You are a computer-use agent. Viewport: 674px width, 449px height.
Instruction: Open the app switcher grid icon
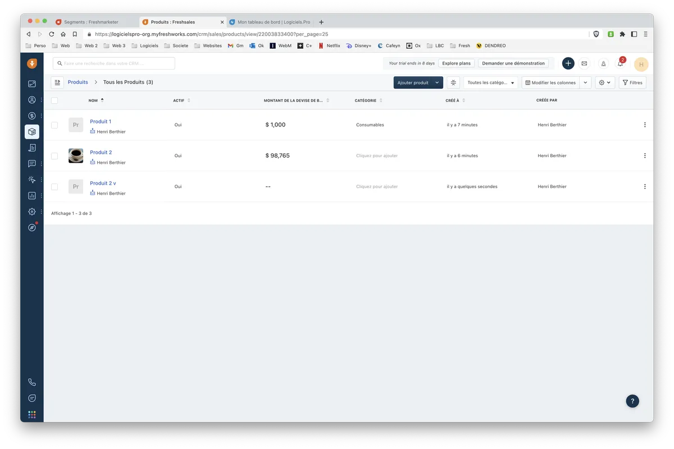point(32,414)
